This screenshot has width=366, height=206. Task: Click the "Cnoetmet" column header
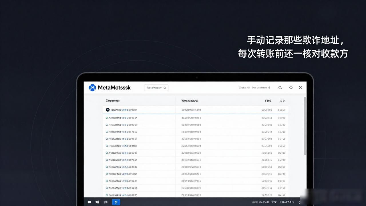(113, 101)
